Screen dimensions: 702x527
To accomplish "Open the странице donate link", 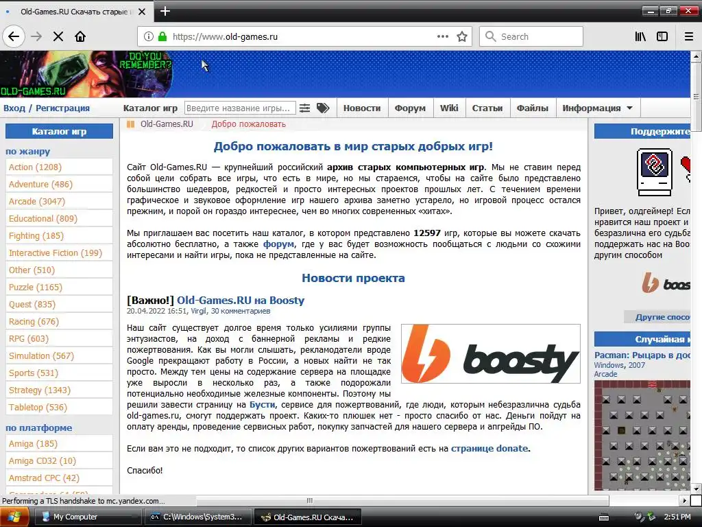I will pyautogui.click(x=489, y=449).
